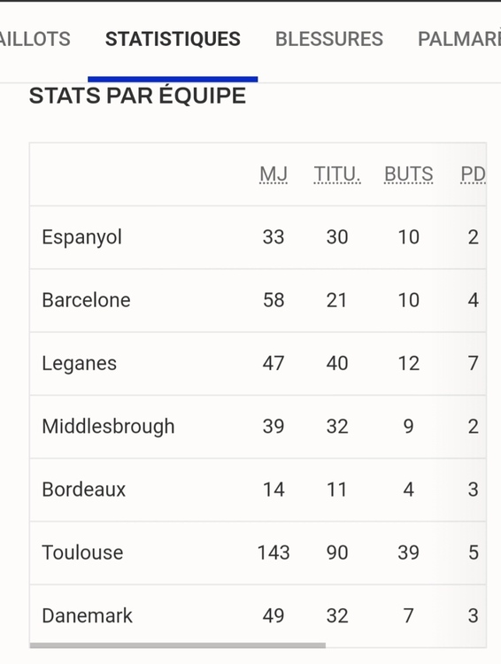Click Toulouse's 143 matches played value

point(274,552)
